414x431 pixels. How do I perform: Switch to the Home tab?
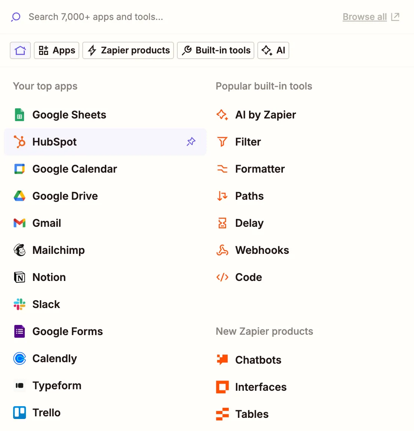click(20, 50)
